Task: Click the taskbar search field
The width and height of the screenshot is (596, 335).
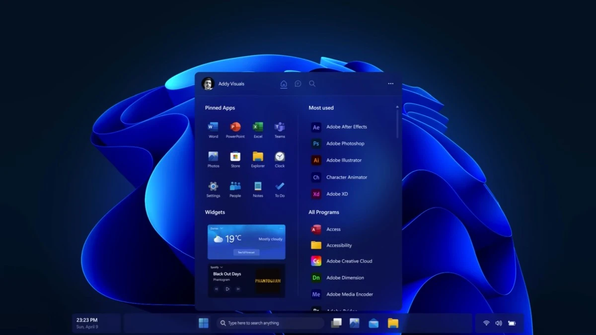Action: (270, 323)
